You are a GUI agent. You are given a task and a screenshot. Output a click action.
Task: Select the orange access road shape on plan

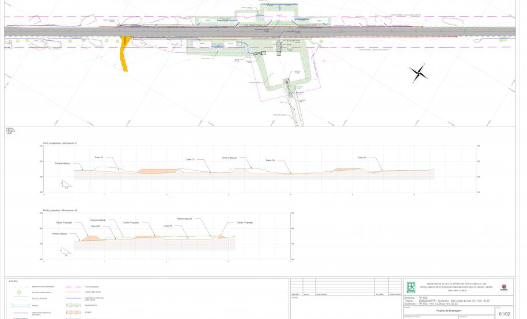[124, 55]
